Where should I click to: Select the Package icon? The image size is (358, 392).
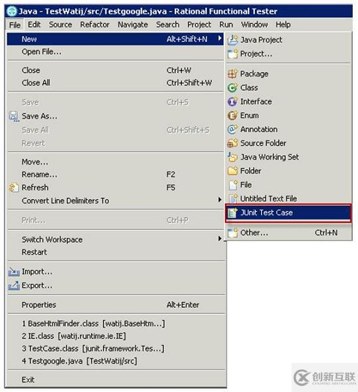pos(232,74)
